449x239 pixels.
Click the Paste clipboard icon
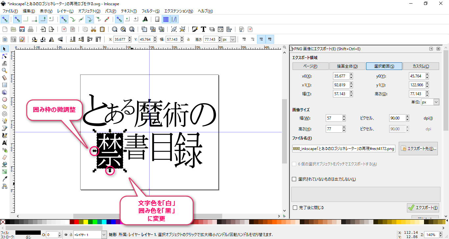click(x=102, y=29)
